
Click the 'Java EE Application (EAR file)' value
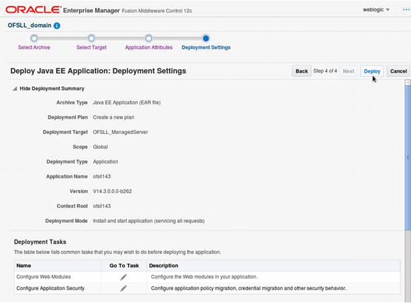[x=127, y=102]
